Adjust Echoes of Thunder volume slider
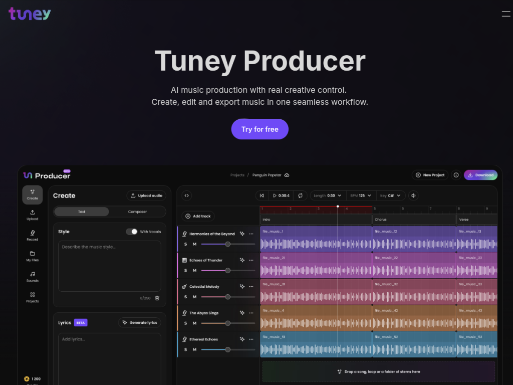Image resolution: width=513 pixels, height=385 pixels. coord(228,270)
